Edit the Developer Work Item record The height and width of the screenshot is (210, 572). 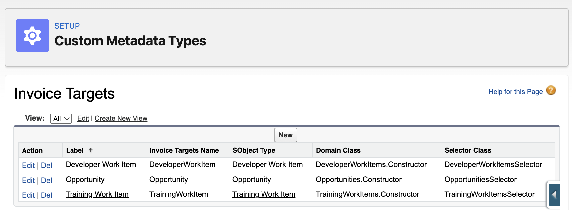pos(28,165)
